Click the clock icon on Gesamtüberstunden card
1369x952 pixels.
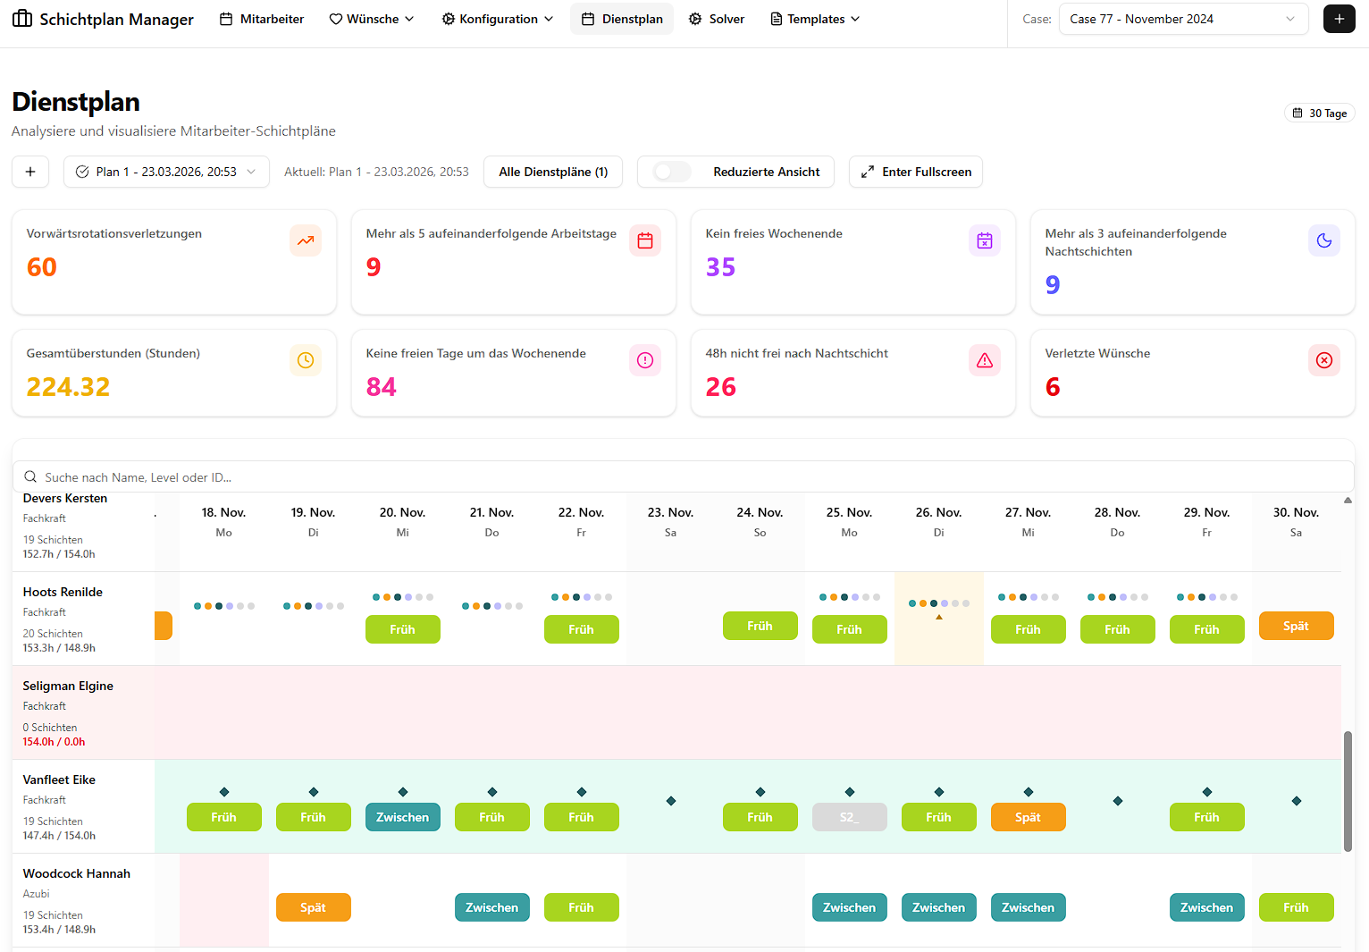pos(306,360)
